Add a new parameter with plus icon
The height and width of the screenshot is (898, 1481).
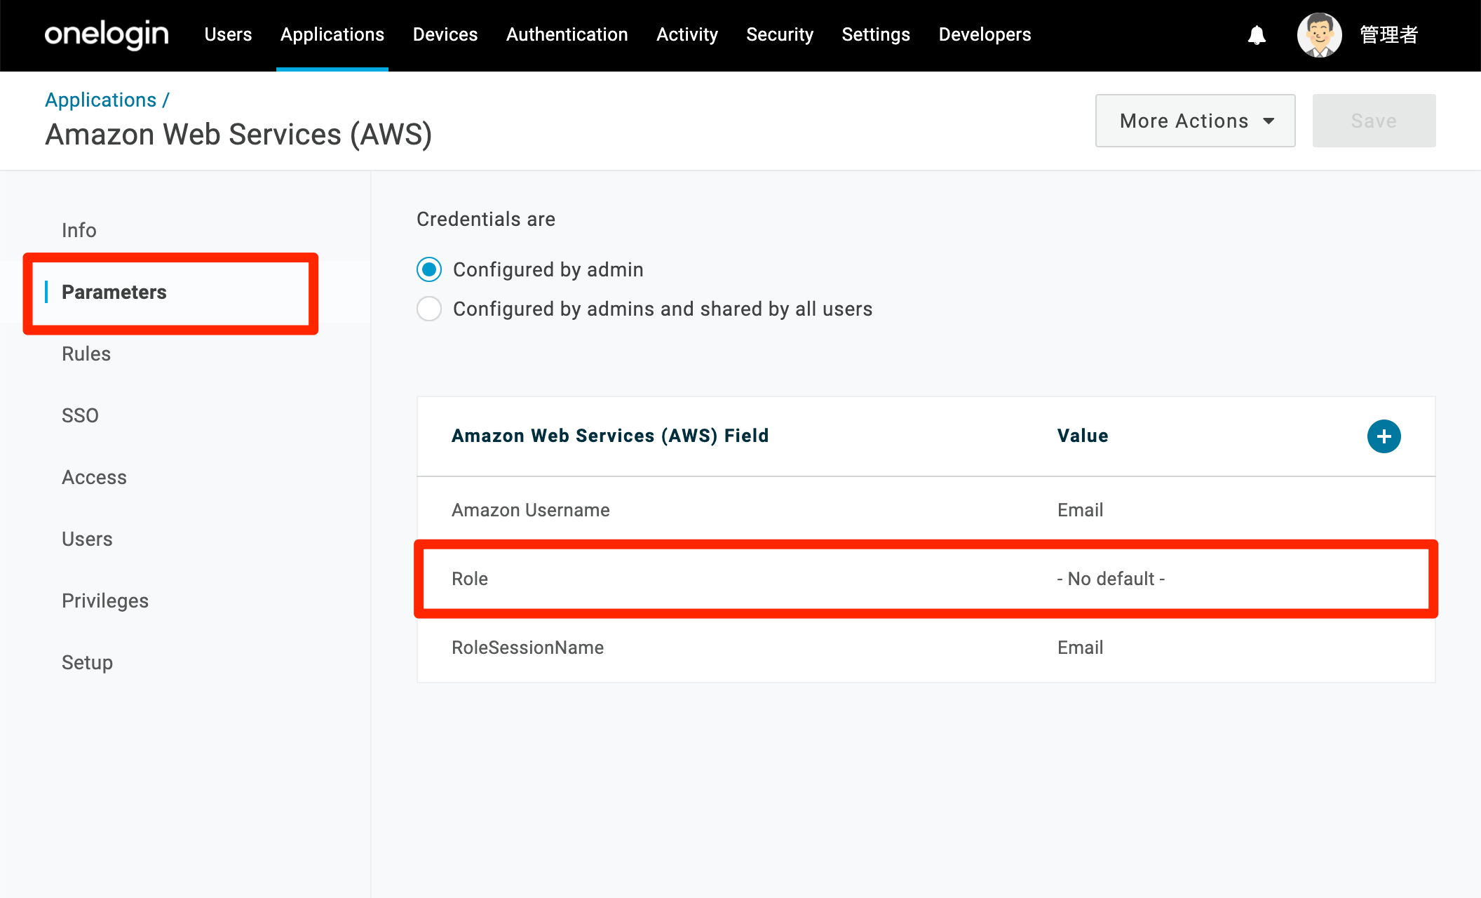coord(1384,436)
